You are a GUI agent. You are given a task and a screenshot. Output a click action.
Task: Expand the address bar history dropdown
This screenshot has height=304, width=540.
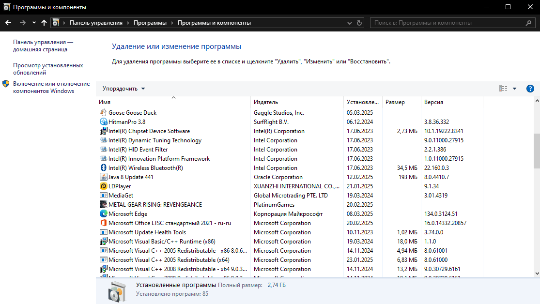350,23
